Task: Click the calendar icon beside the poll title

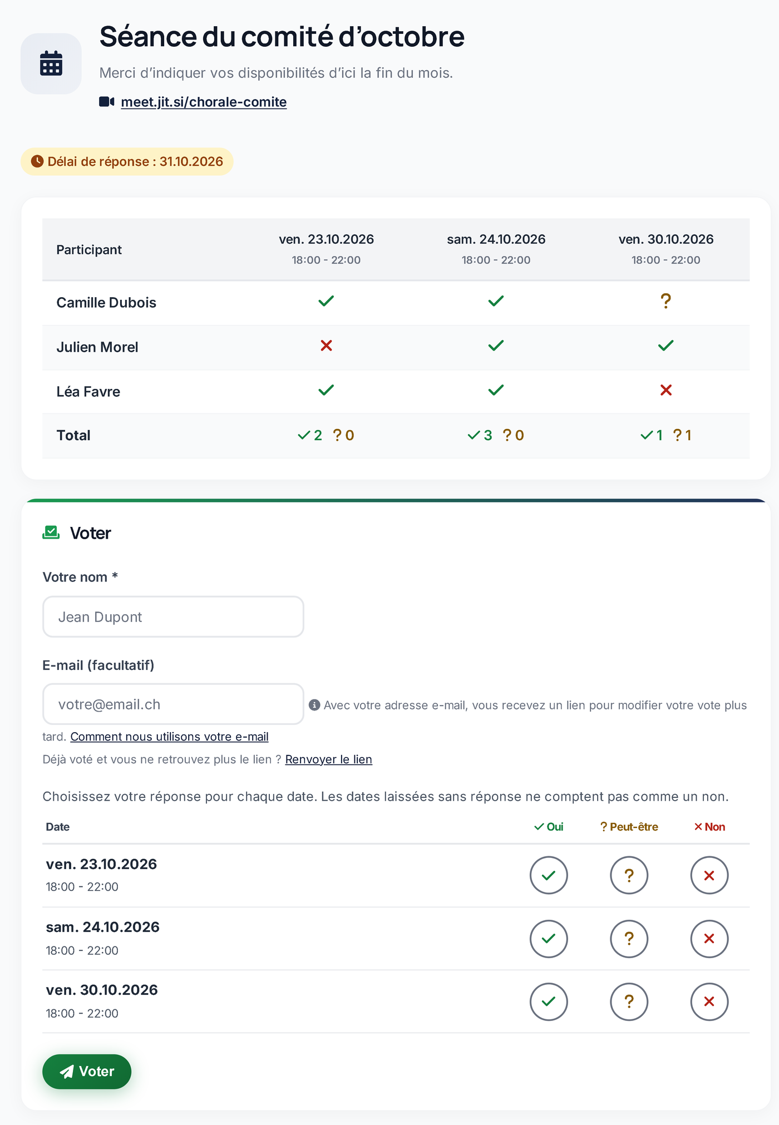Action: tap(51, 63)
